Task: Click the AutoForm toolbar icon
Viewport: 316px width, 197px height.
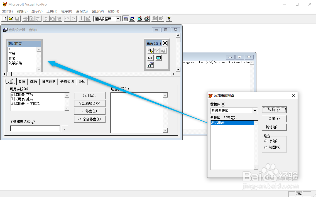Action: (x=155, y=19)
